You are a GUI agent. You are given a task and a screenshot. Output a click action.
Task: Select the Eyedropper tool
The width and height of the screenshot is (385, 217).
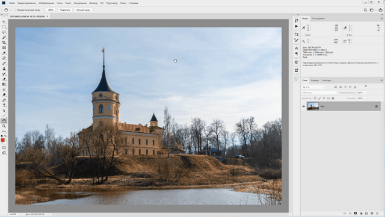point(4,53)
